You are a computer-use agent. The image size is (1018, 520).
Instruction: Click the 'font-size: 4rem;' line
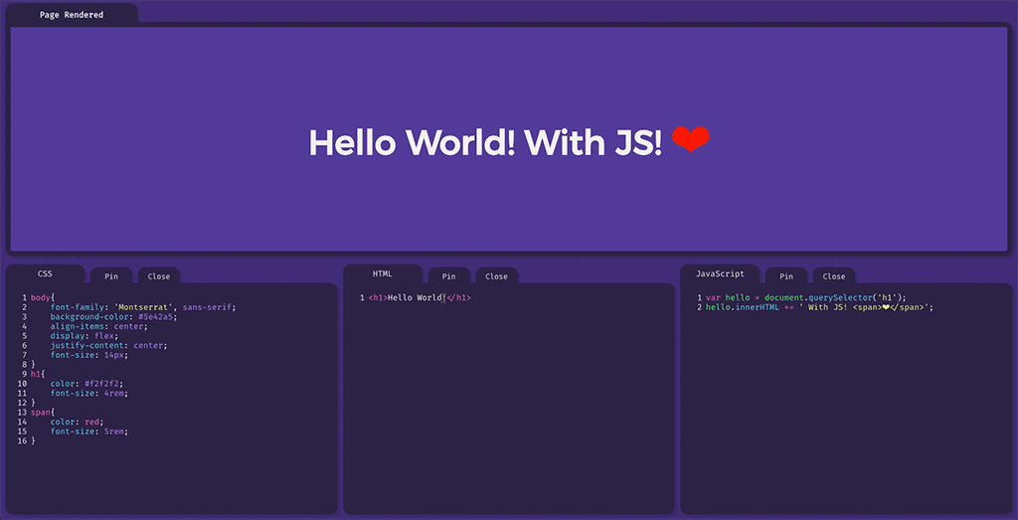click(88, 394)
